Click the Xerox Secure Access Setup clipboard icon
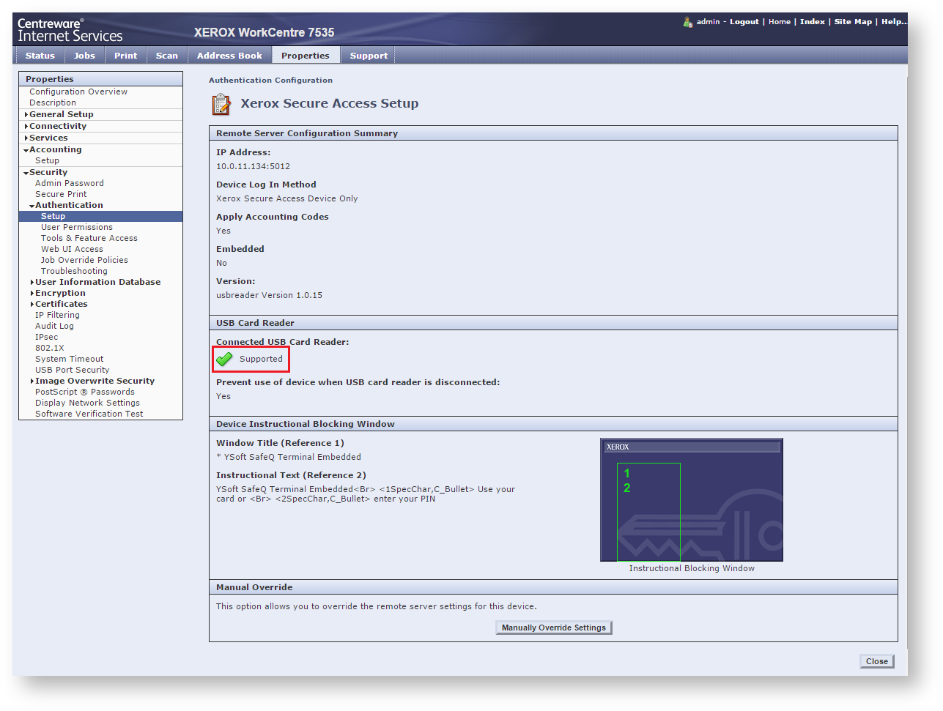 tap(221, 105)
